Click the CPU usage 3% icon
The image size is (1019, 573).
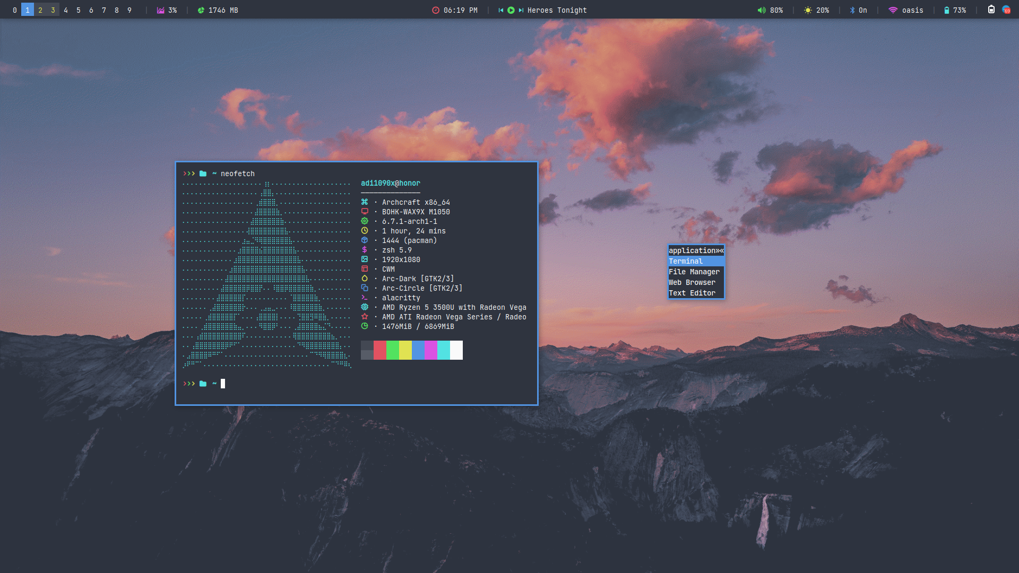(x=161, y=10)
